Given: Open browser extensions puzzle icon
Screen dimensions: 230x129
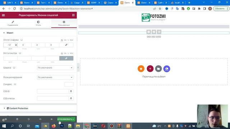Looking at the screenshot, I should click(x=199, y=9).
